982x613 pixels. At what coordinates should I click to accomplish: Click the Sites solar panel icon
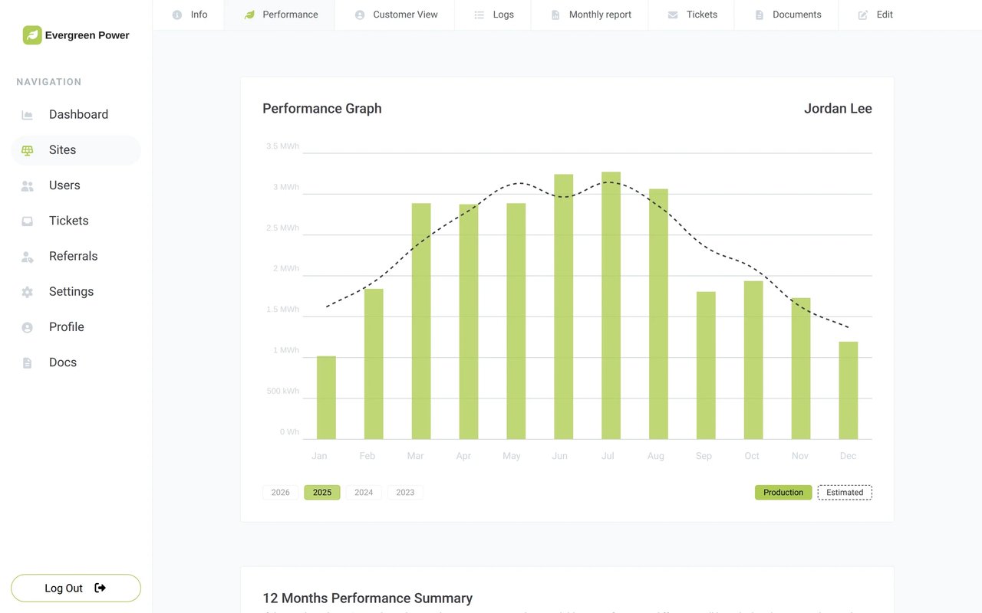click(x=28, y=150)
